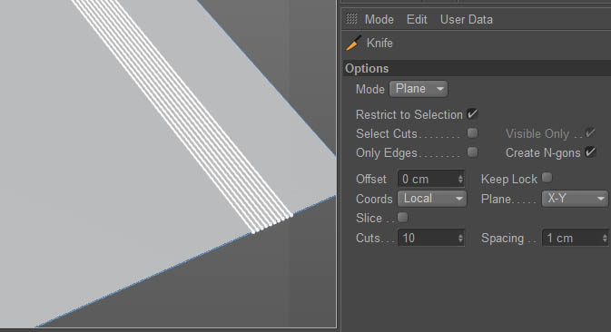The height and width of the screenshot is (332, 611).
Task: Open the Coords Local dropdown
Action: pos(432,199)
